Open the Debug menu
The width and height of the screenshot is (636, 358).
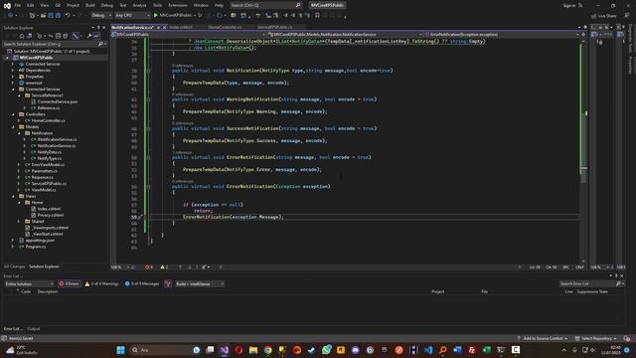pos(107,5)
